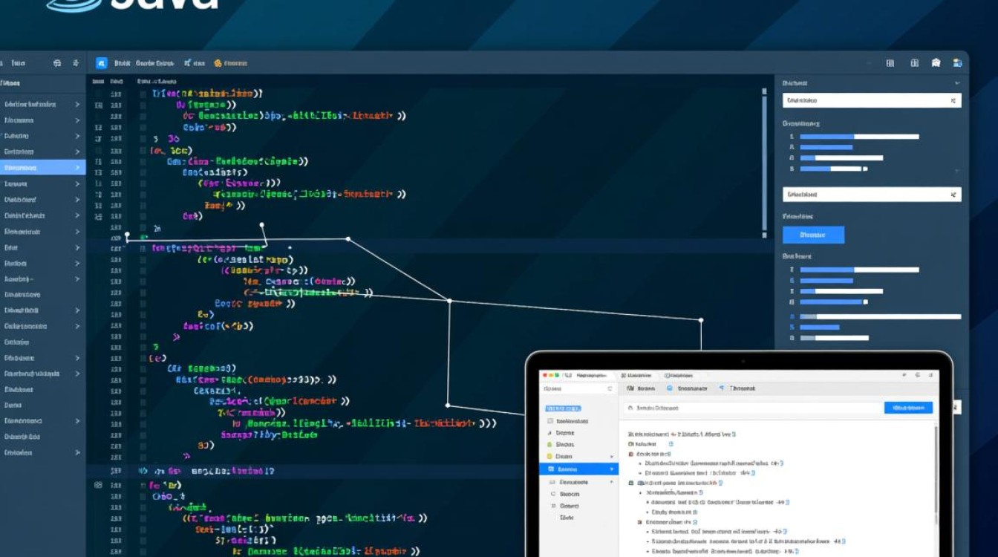Click the orange round icon in editor toolbar

tap(218, 63)
